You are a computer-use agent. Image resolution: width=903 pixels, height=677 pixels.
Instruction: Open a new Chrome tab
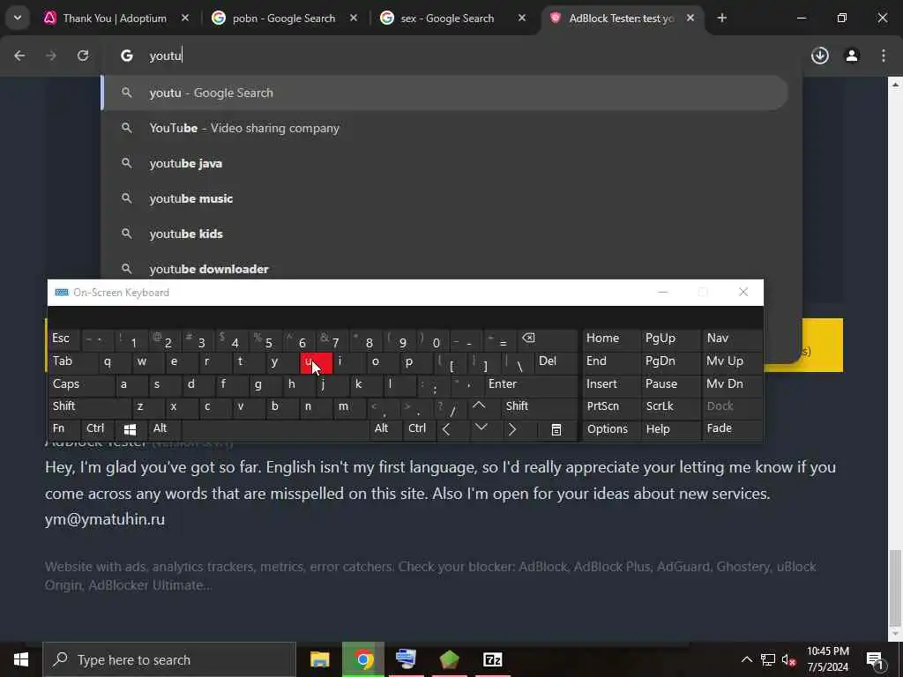pyautogui.click(x=721, y=19)
